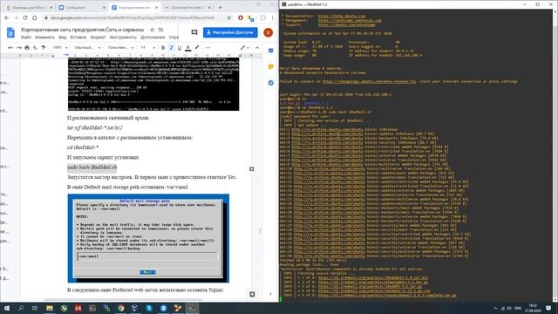Open help.ubuntu.com link in terminal
This screenshot has height=314, width=558.
pos(341,16)
